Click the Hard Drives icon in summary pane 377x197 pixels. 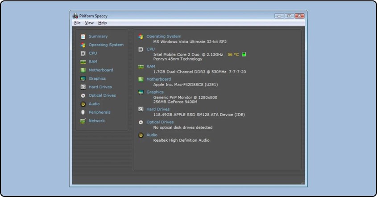[141, 109]
